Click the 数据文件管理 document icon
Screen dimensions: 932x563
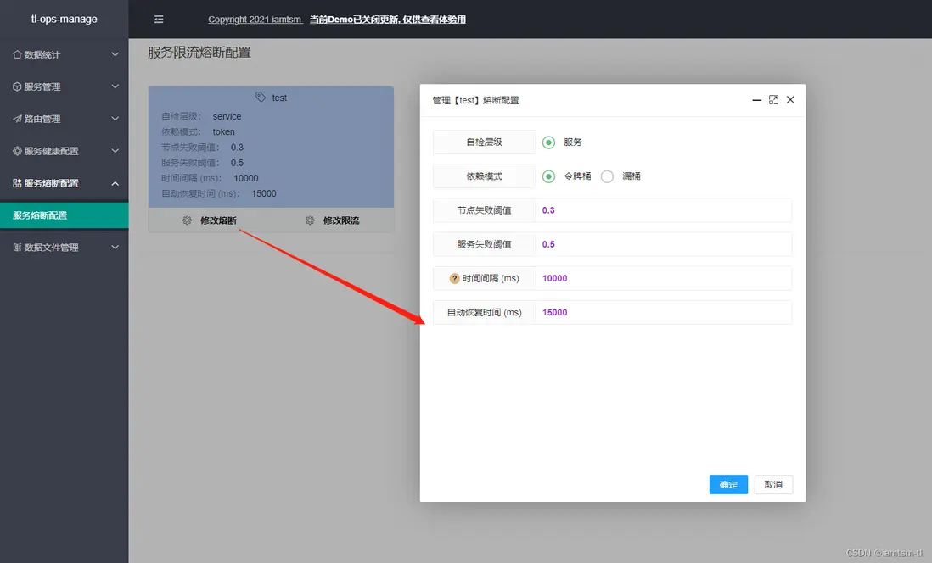point(17,247)
